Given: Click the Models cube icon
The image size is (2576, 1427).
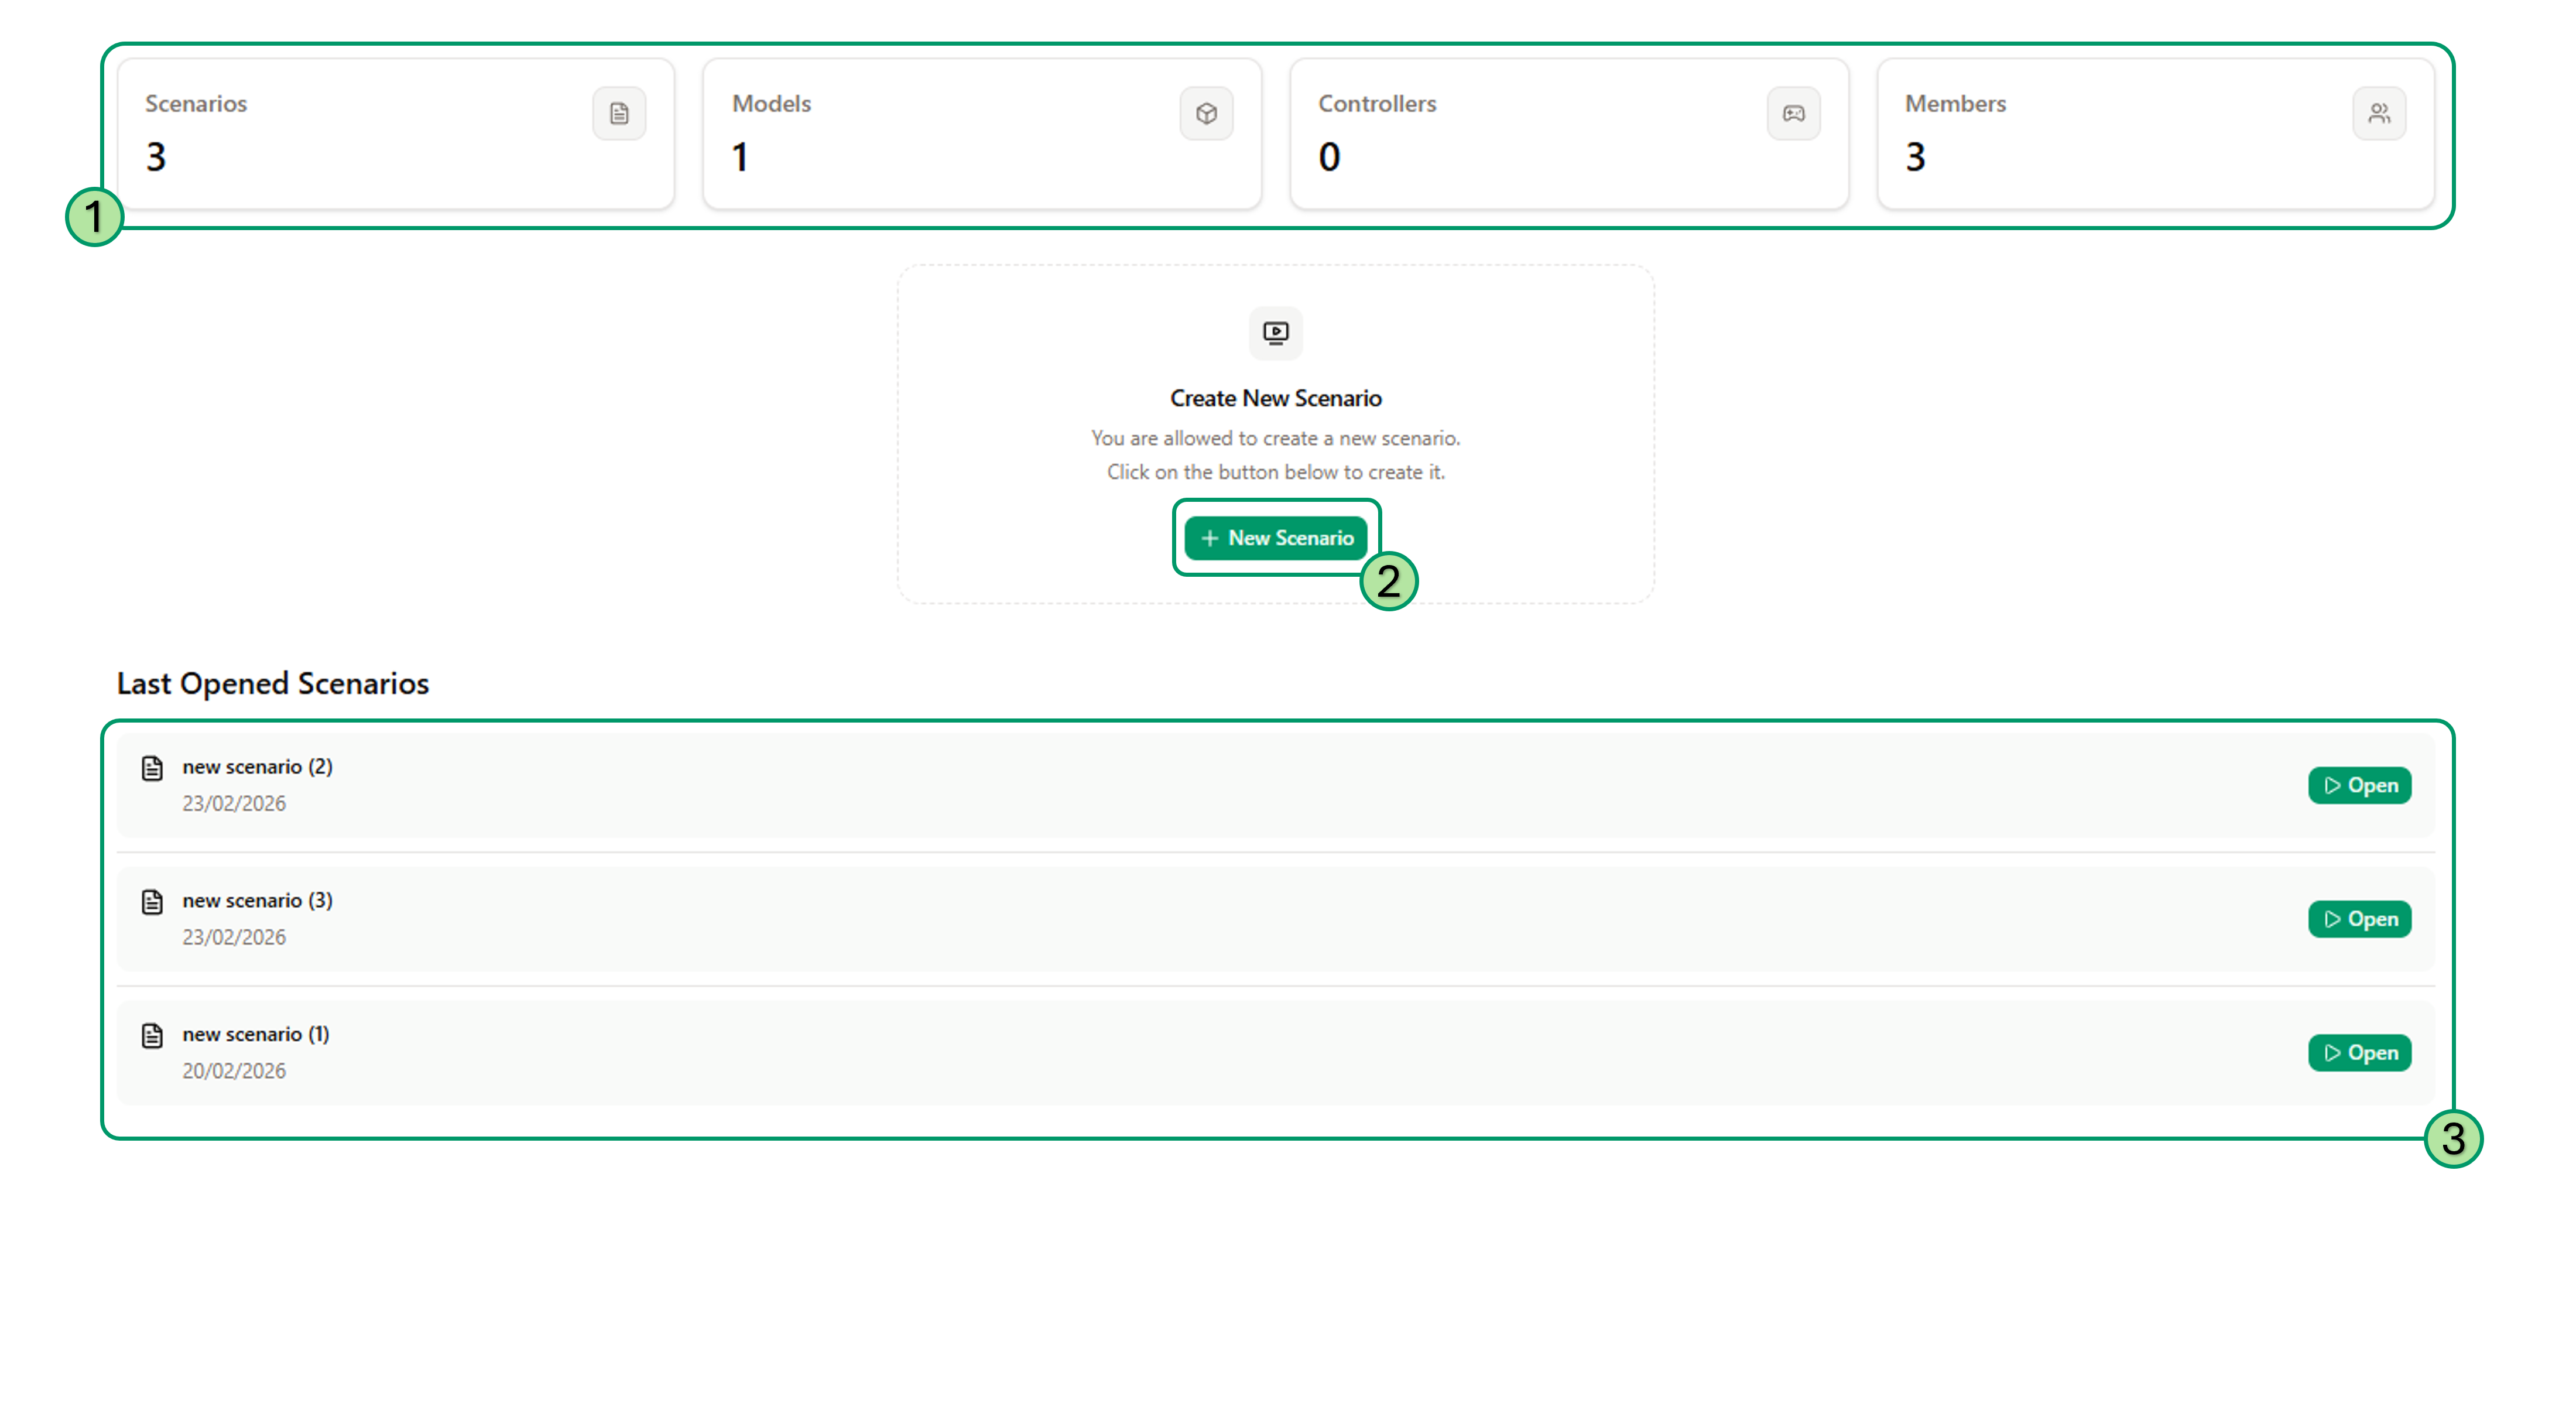Looking at the screenshot, I should [1206, 114].
